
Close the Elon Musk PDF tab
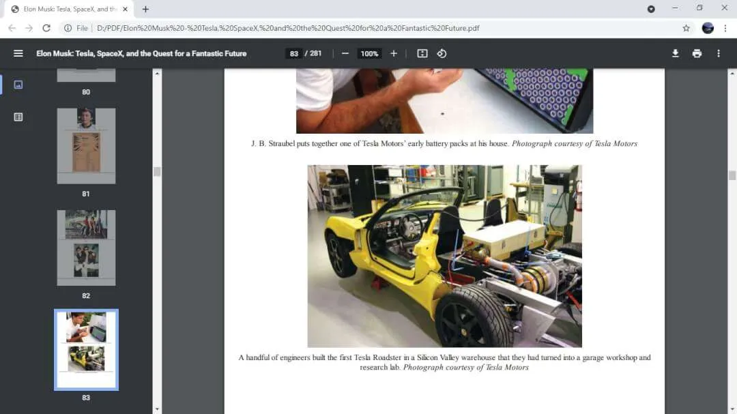pos(125,9)
